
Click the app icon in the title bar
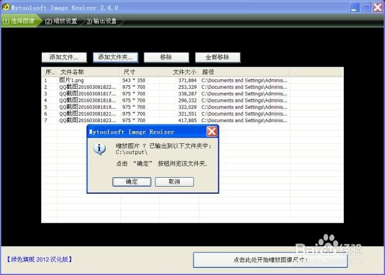click(x=6, y=7)
